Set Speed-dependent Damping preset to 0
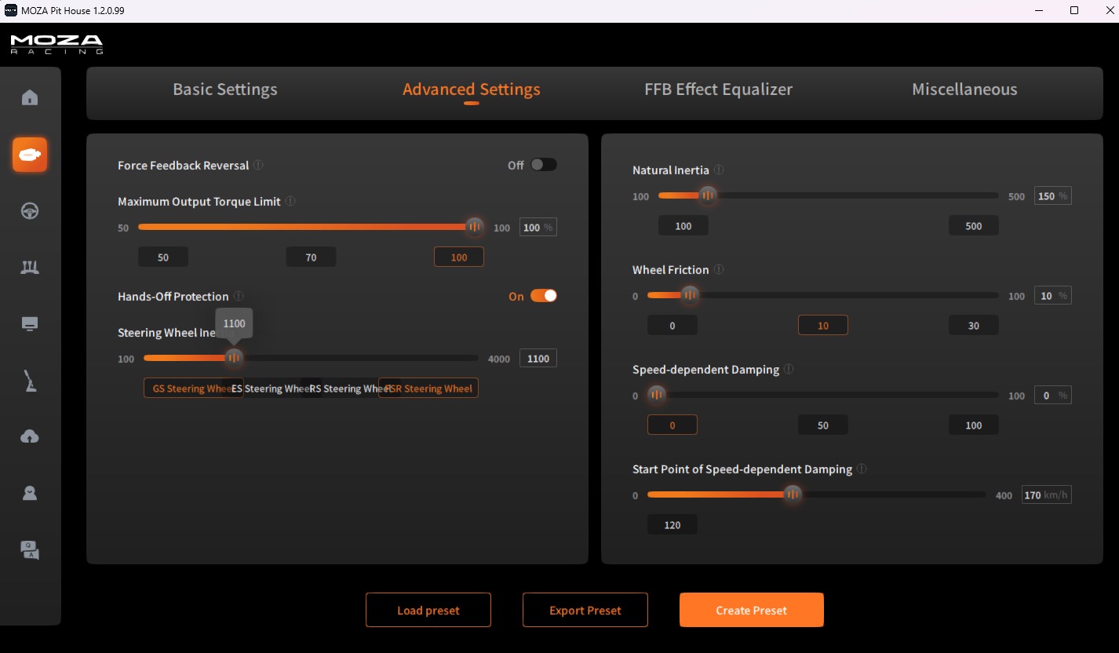1119x653 pixels. click(x=672, y=425)
